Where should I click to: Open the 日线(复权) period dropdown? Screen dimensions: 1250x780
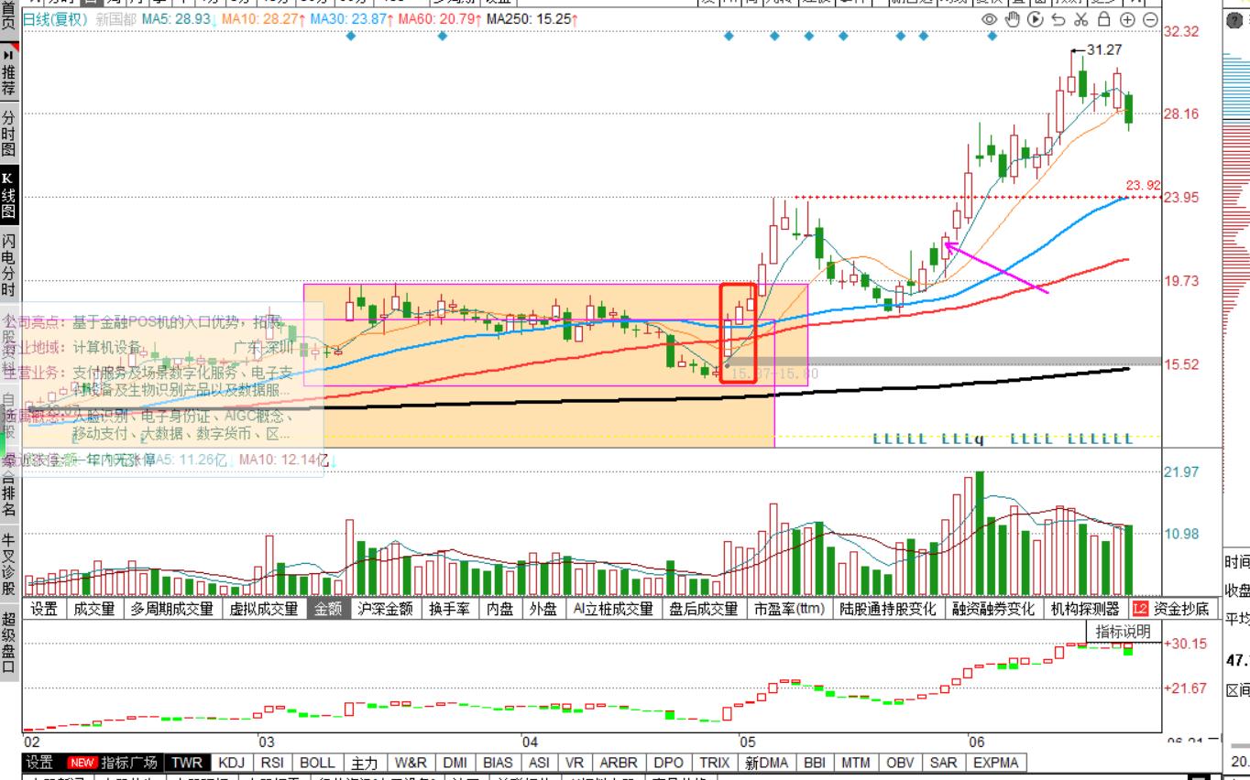pos(54,19)
